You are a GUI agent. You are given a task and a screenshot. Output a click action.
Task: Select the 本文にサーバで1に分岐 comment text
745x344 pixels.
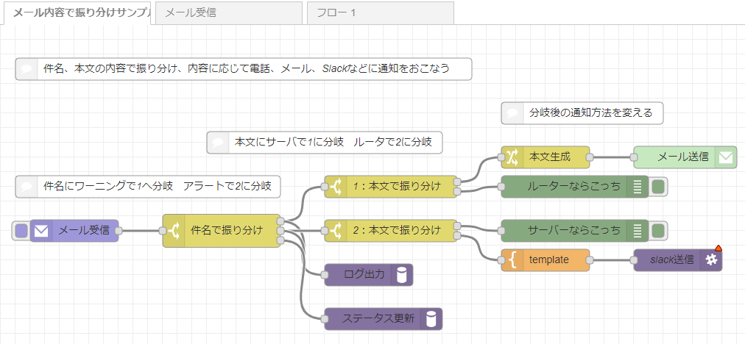tap(333, 143)
